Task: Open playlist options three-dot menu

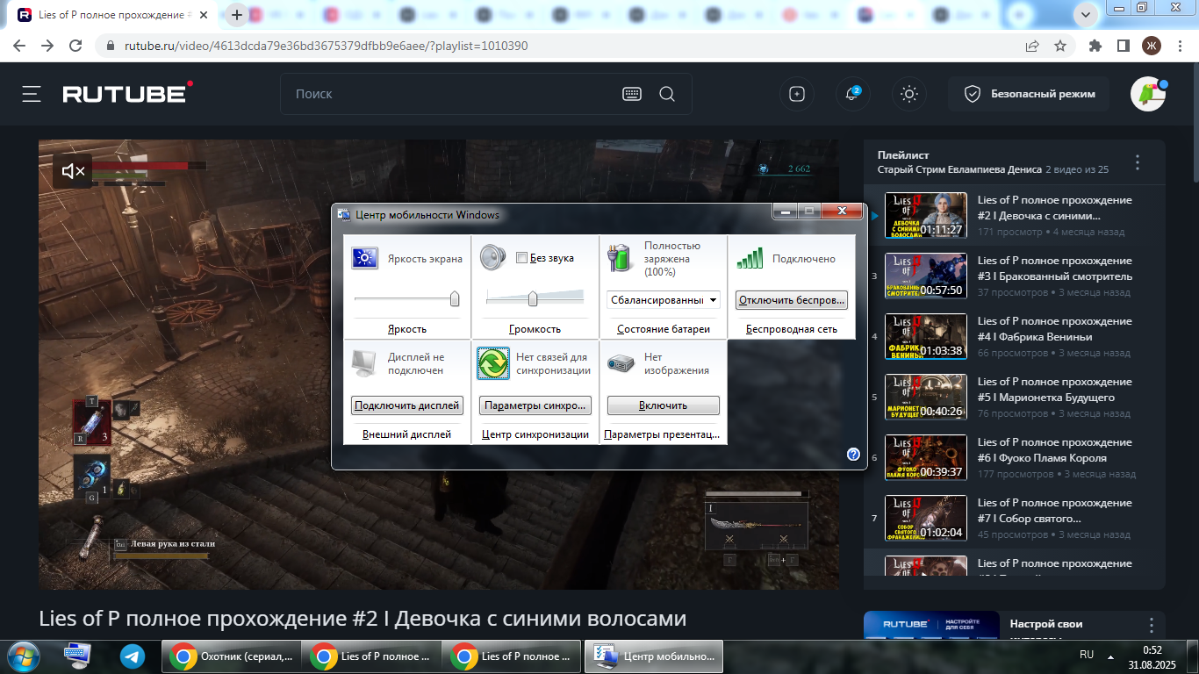Action: coord(1138,162)
